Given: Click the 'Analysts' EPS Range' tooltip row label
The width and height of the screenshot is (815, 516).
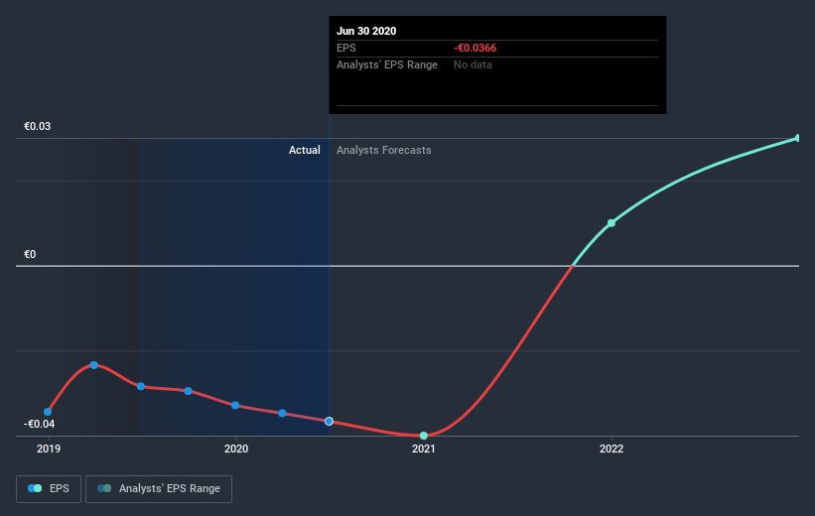Looking at the screenshot, I should (387, 64).
